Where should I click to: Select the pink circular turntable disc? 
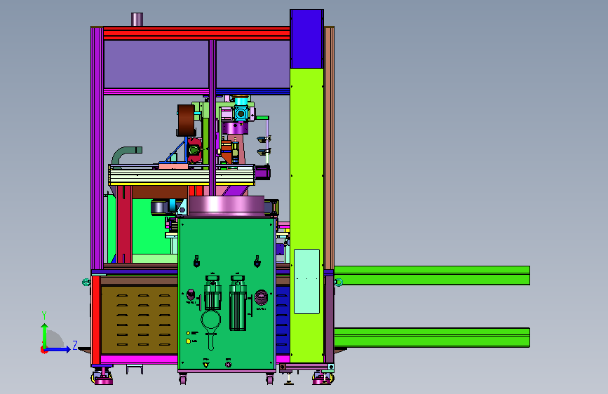[227, 205]
